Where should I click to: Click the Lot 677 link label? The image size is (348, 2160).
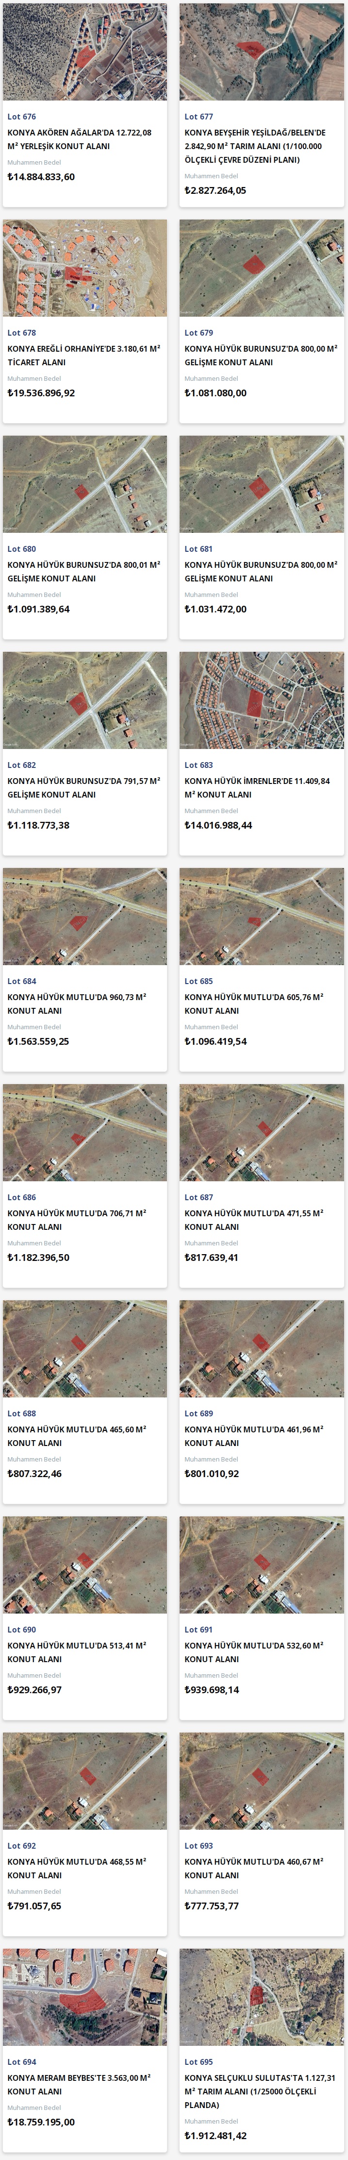point(199,118)
